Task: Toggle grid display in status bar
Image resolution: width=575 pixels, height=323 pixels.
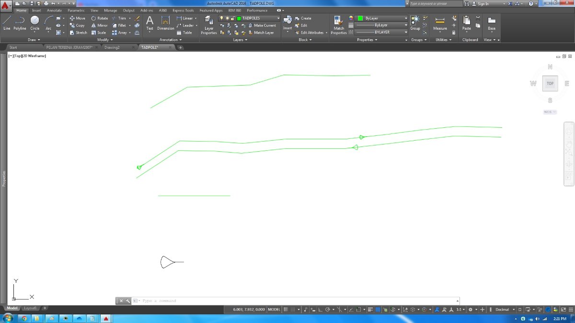Action: tap(286, 310)
